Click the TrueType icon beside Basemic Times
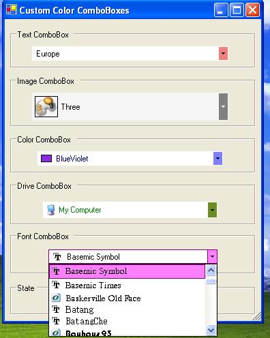The width and height of the screenshot is (270, 338). (56, 285)
